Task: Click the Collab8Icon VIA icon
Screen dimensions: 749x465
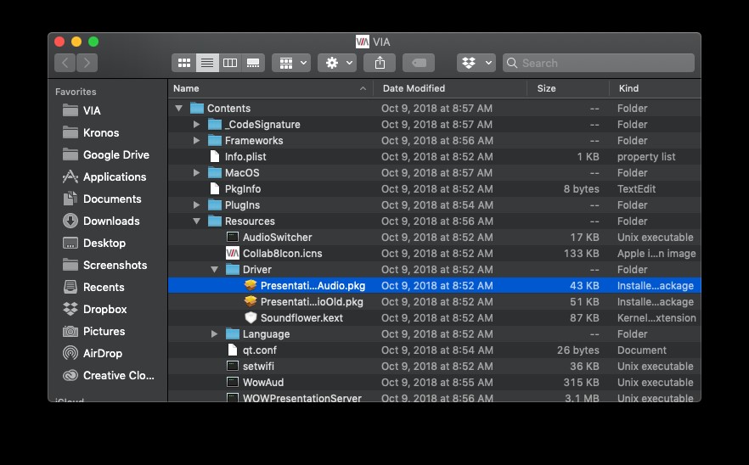Action: click(233, 254)
